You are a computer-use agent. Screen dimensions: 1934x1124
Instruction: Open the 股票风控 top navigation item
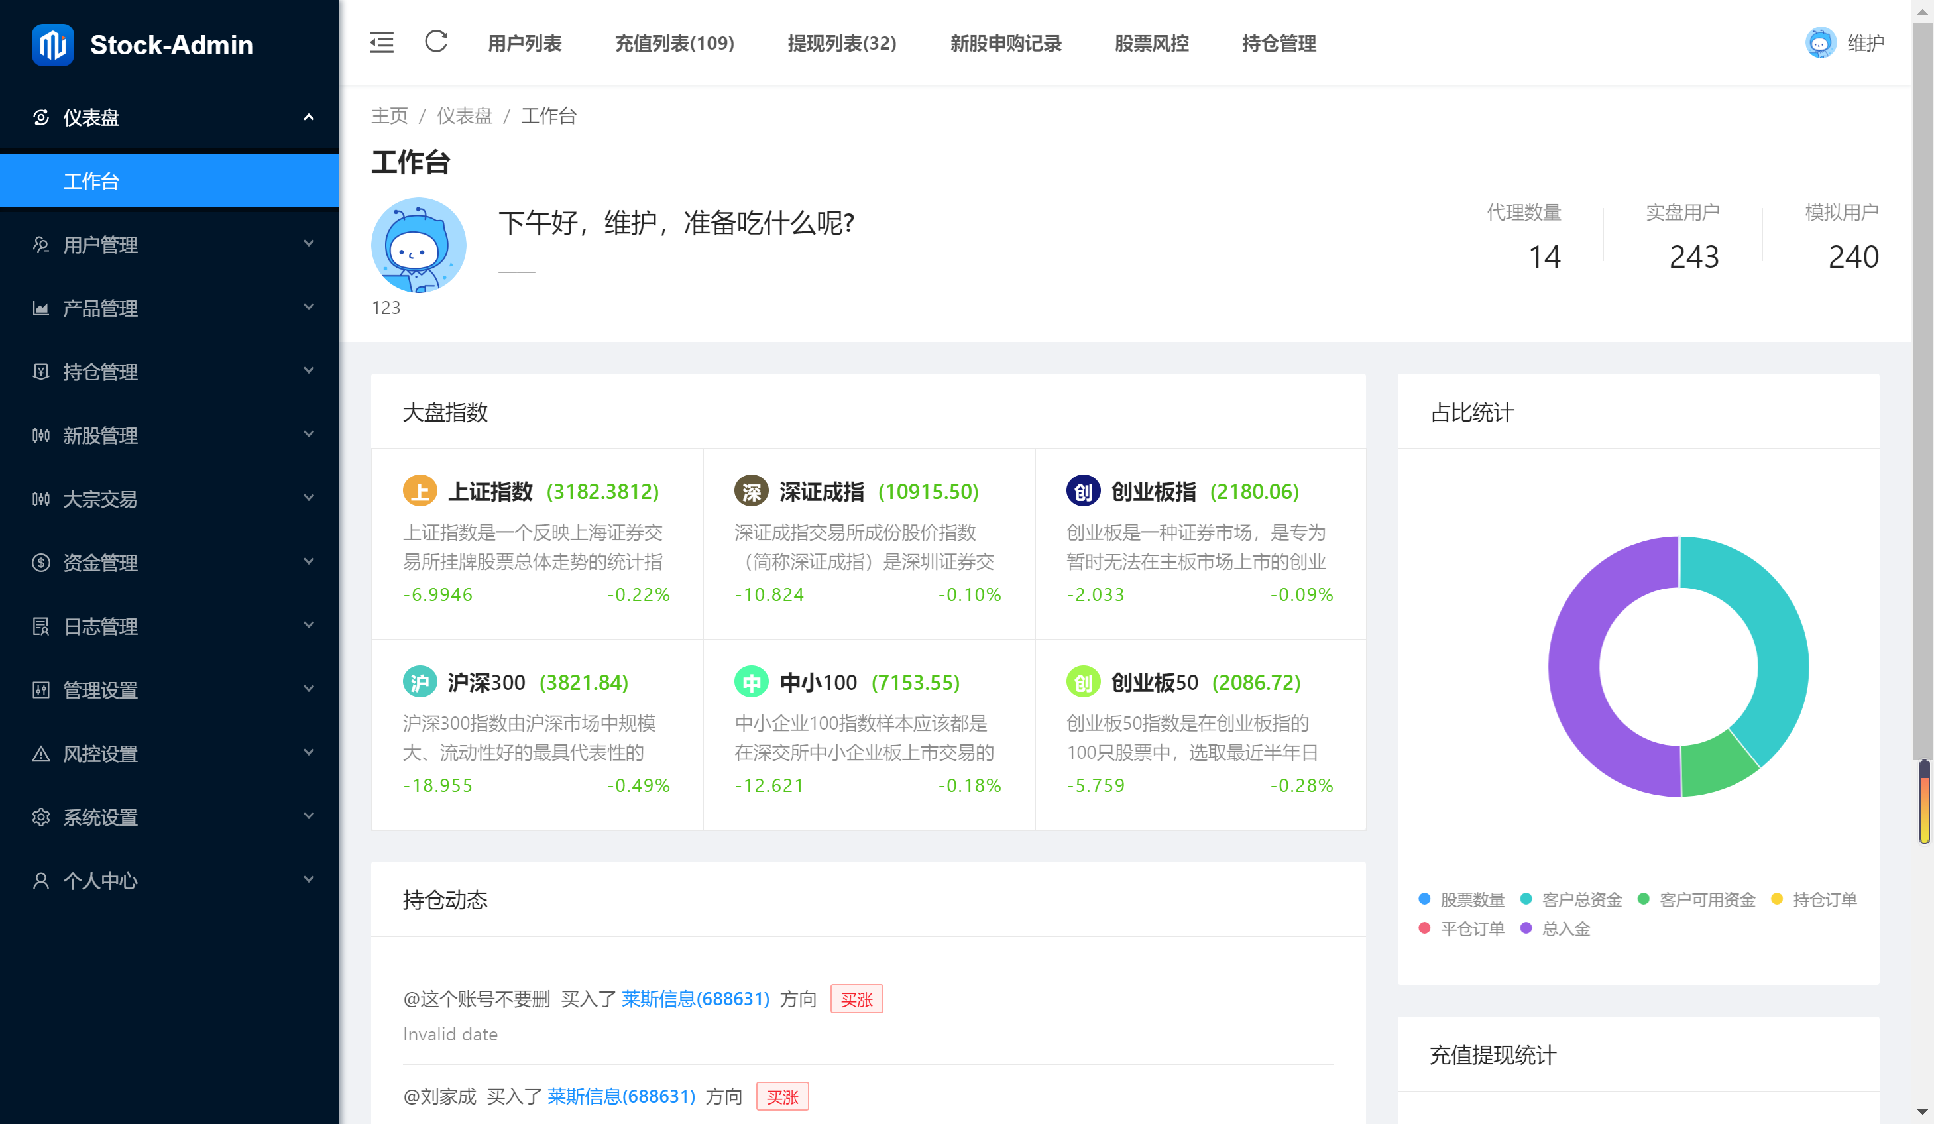click(x=1151, y=44)
